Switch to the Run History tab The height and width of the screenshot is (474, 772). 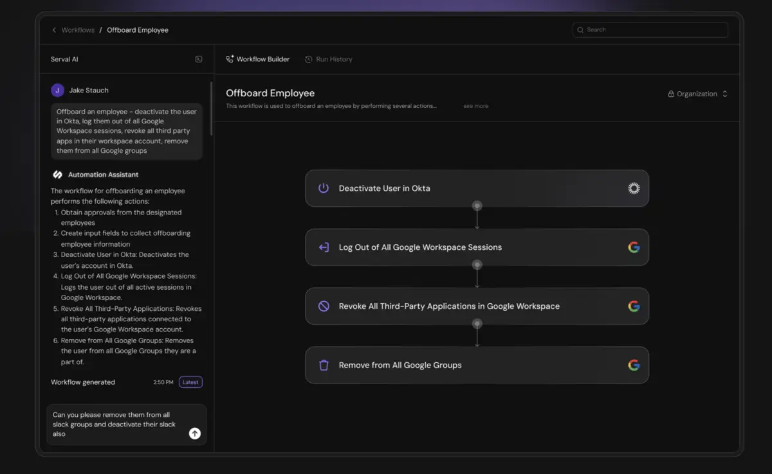tap(329, 59)
